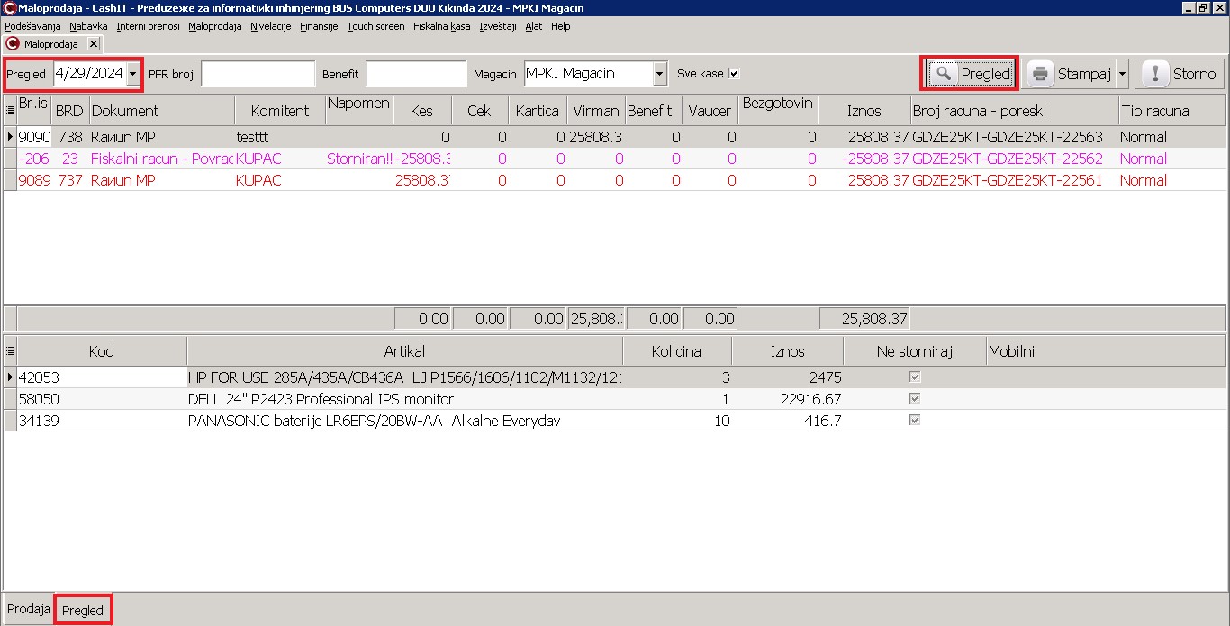Viewport: 1230px width, 626px height.
Task: Click the Kes column header
Action: click(x=421, y=110)
